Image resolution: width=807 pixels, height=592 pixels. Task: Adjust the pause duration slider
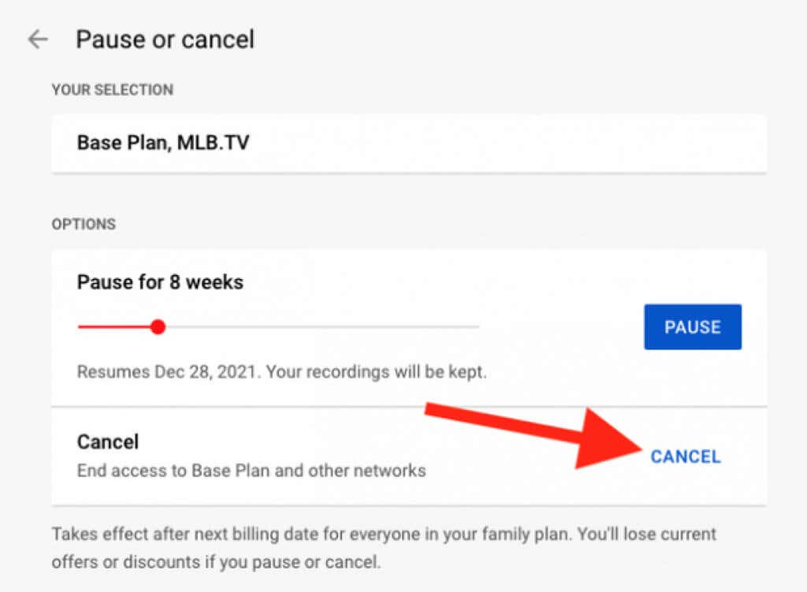[x=158, y=326]
